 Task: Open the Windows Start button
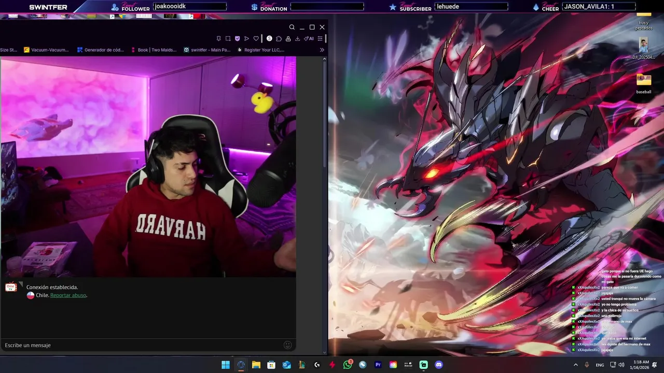[x=226, y=365]
